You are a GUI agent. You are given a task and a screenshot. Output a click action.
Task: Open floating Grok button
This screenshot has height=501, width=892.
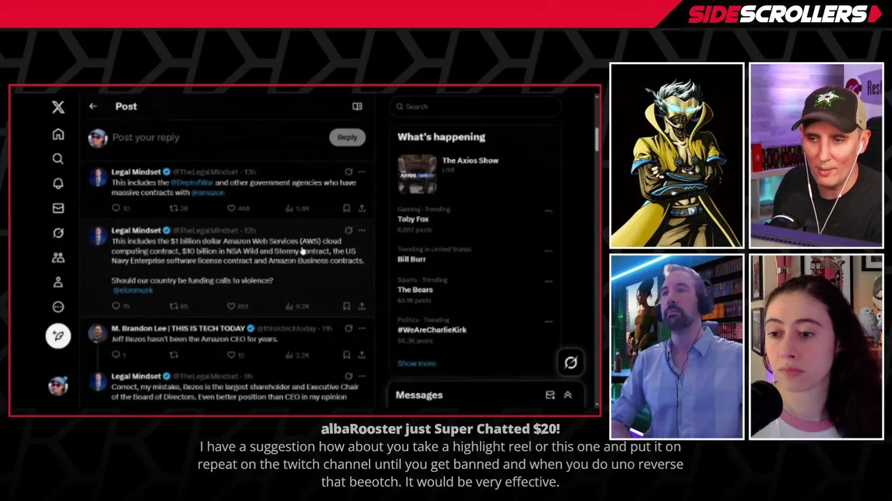[x=571, y=363]
